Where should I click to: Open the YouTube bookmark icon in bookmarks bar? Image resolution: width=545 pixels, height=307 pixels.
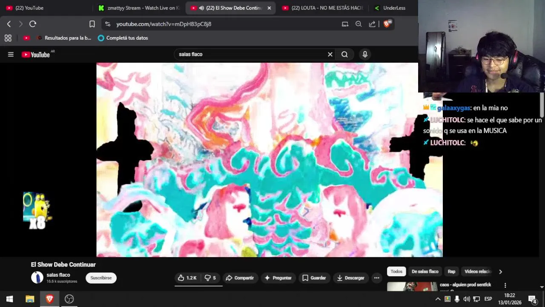pyautogui.click(x=26, y=38)
